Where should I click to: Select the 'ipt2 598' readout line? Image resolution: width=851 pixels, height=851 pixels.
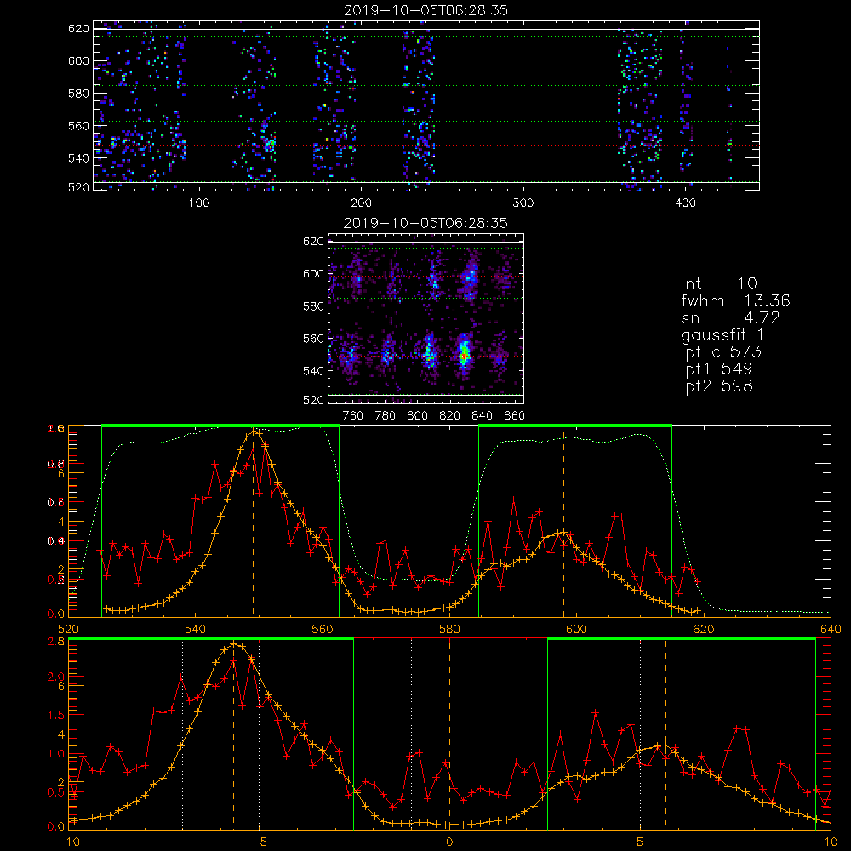click(x=717, y=386)
